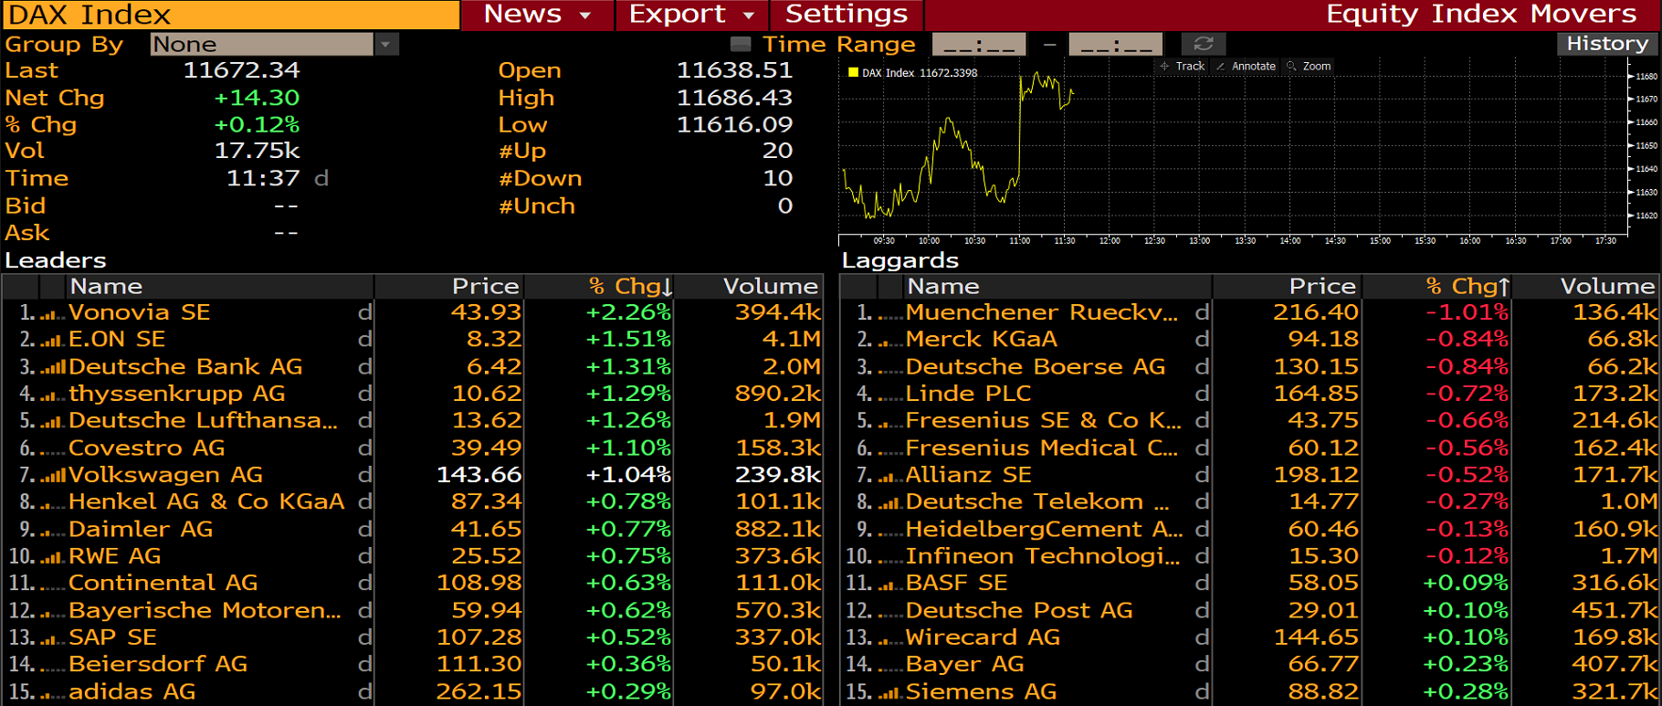Viewport: 1662px width, 706px height.
Task: Click Laggards Volume column header
Action: click(x=1585, y=287)
